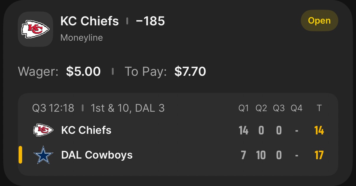Click the Q1 column header
The height and width of the screenshot is (186, 356).
tap(244, 108)
